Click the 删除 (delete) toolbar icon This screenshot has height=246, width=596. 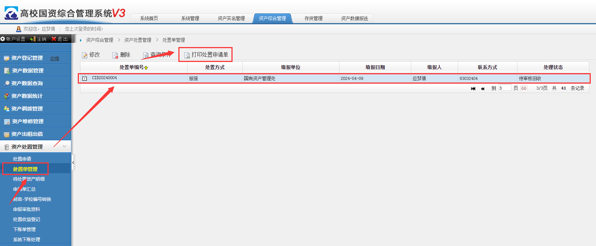coord(115,55)
